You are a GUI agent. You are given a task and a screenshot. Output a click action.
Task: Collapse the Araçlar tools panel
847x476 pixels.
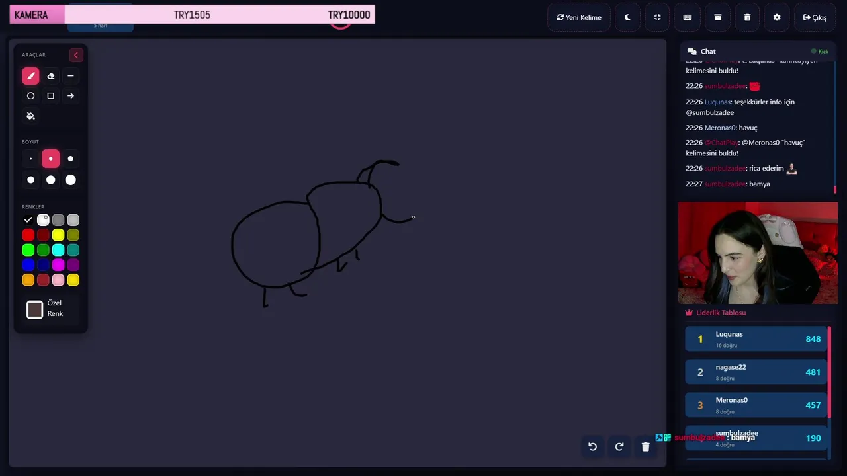75,55
